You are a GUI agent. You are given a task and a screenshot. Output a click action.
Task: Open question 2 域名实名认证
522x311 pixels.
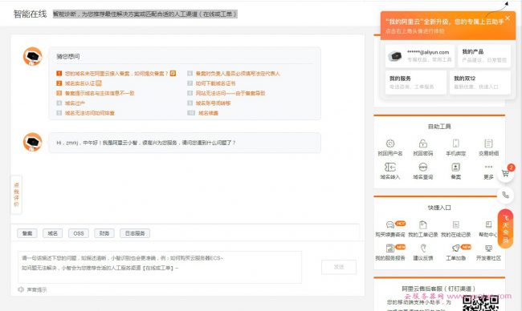point(80,83)
